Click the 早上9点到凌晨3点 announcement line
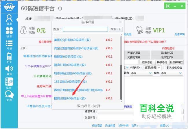Image resolution: width=188 pixels, height=129 pixels. tap(36, 96)
